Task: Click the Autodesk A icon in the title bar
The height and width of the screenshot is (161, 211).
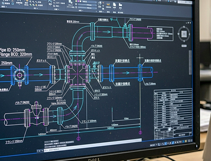Action: point(168,1)
